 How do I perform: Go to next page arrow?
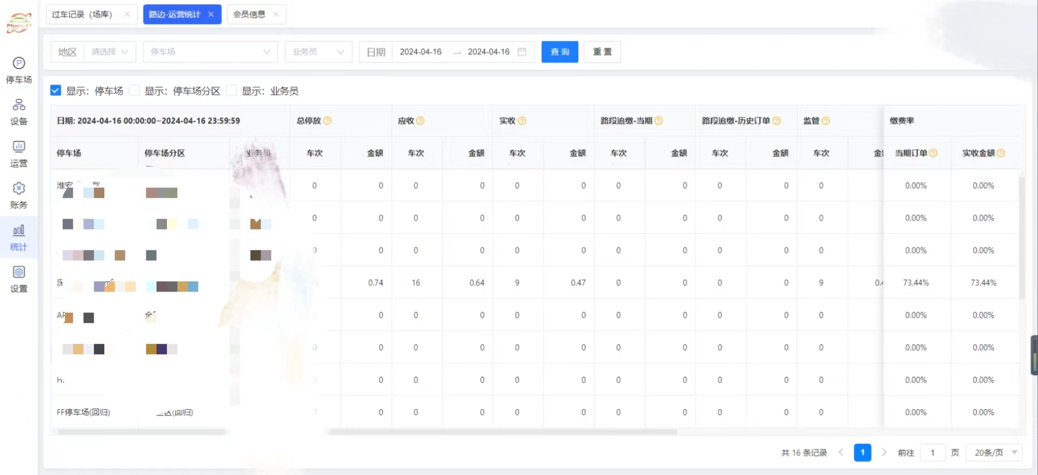(884, 452)
